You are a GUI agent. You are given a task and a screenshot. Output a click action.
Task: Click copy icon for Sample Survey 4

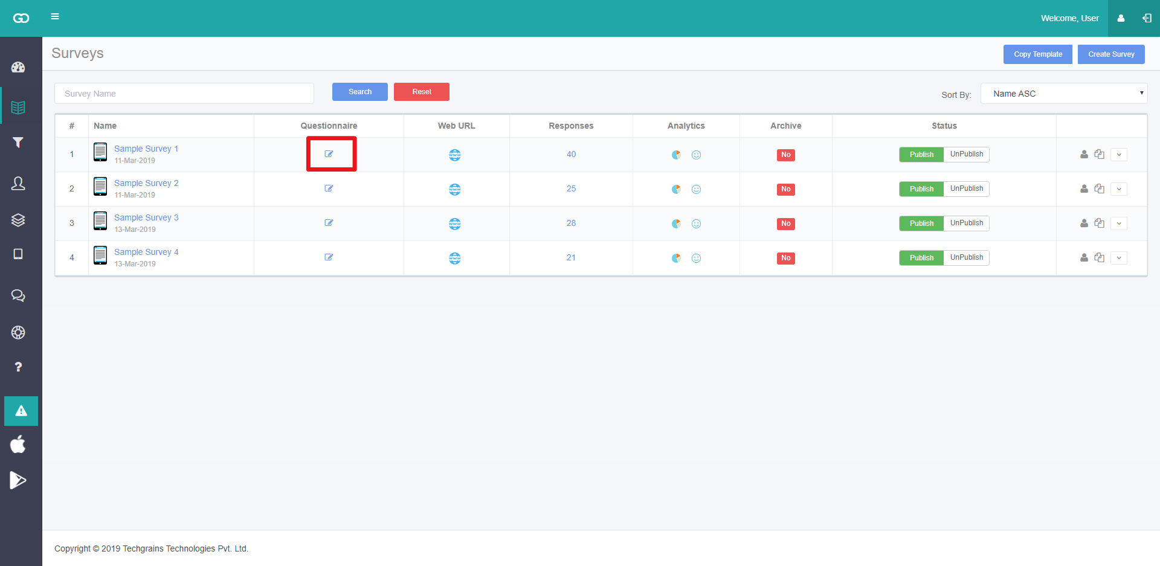tap(1099, 258)
